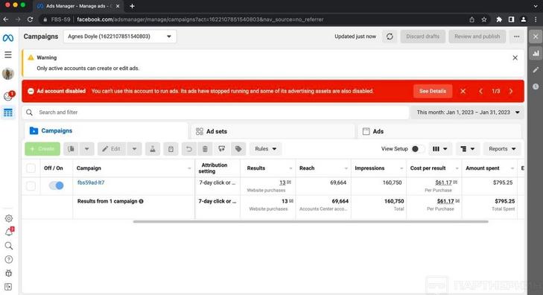The image size is (543, 295).
Task: Open the Meta logo home icon
Action: (x=8, y=38)
